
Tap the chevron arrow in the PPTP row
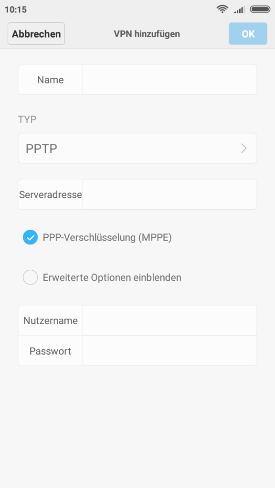[244, 149]
